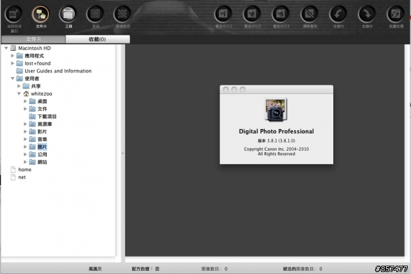The image size is (411, 274).
Task: Select the 下載項目 folder
Action: click(47, 117)
